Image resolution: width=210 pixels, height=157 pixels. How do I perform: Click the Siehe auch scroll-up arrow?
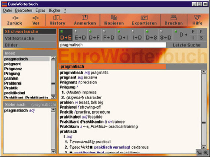tap(53, 110)
